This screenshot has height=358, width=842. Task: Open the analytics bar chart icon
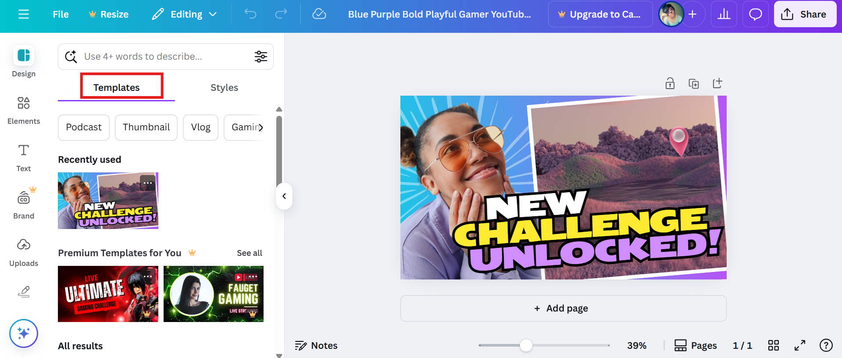(x=724, y=14)
